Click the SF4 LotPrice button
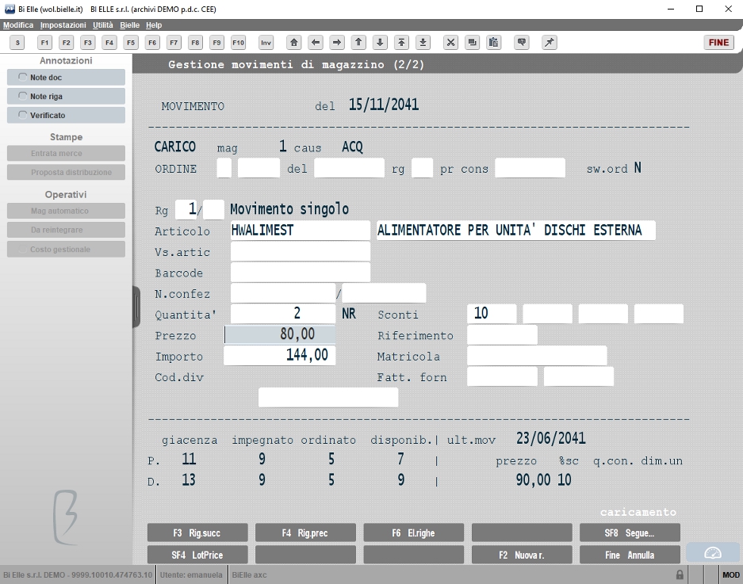The width and height of the screenshot is (743, 584). (197, 555)
